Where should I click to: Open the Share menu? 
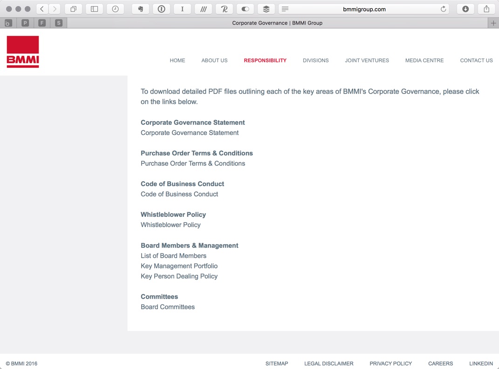coord(486,9)
